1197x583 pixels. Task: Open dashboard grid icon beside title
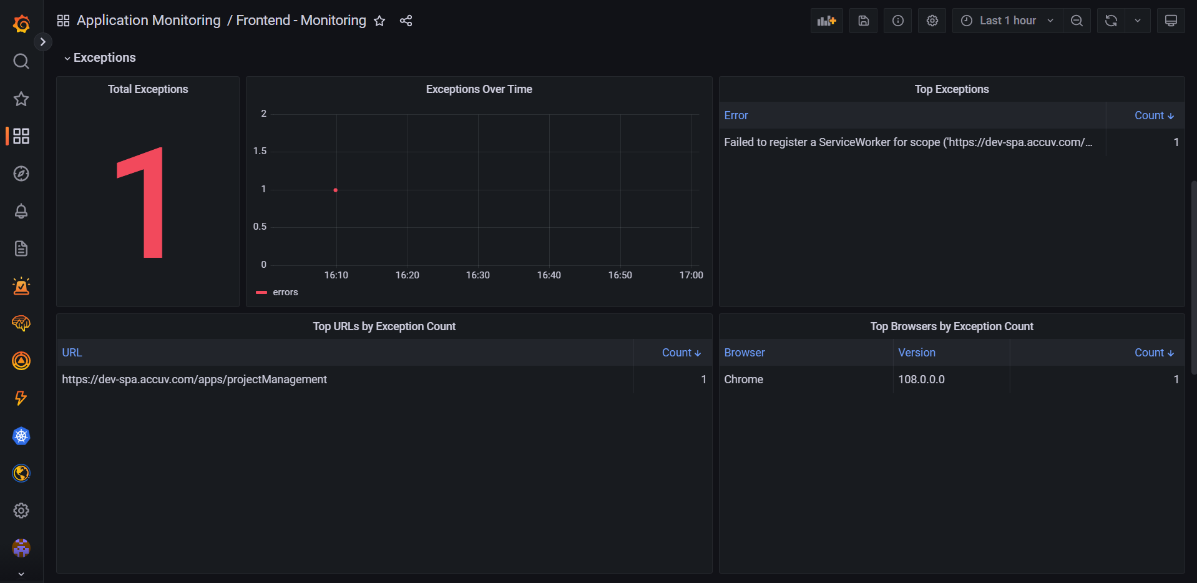(63, 21)
